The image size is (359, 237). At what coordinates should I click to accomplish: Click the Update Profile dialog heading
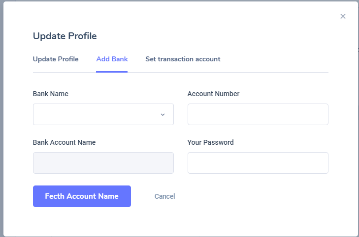coord(65,36)
